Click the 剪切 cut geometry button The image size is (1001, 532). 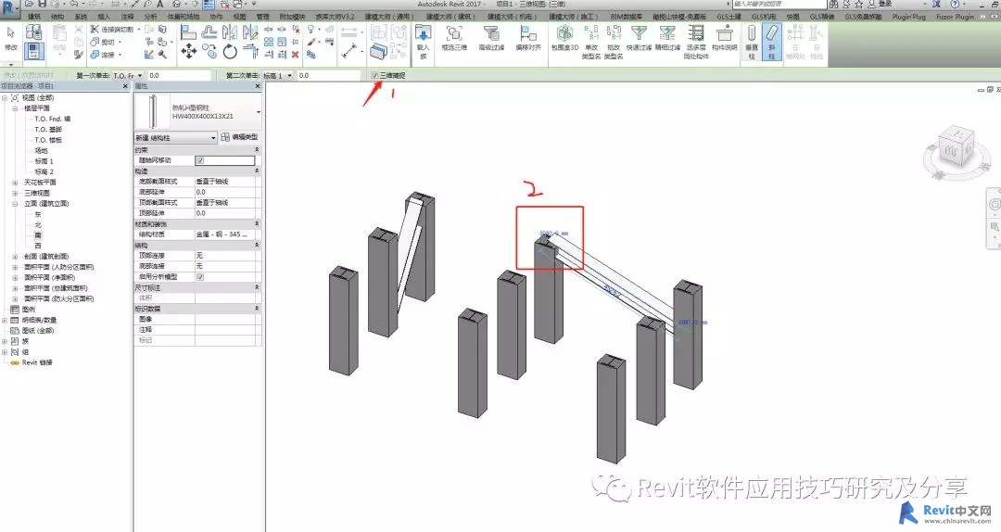[103, 42]
